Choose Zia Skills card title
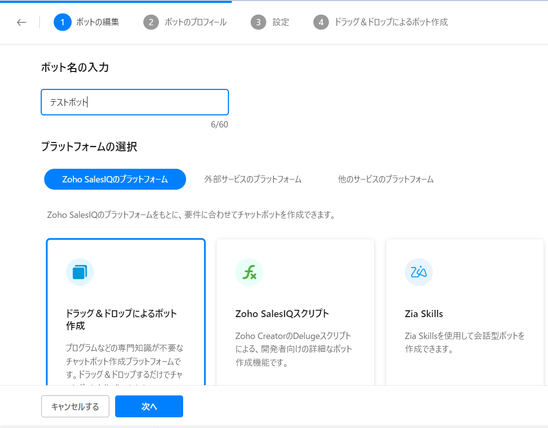Image resolution: width=548 pixels, height=428 pixels. [x=424, y=314]
